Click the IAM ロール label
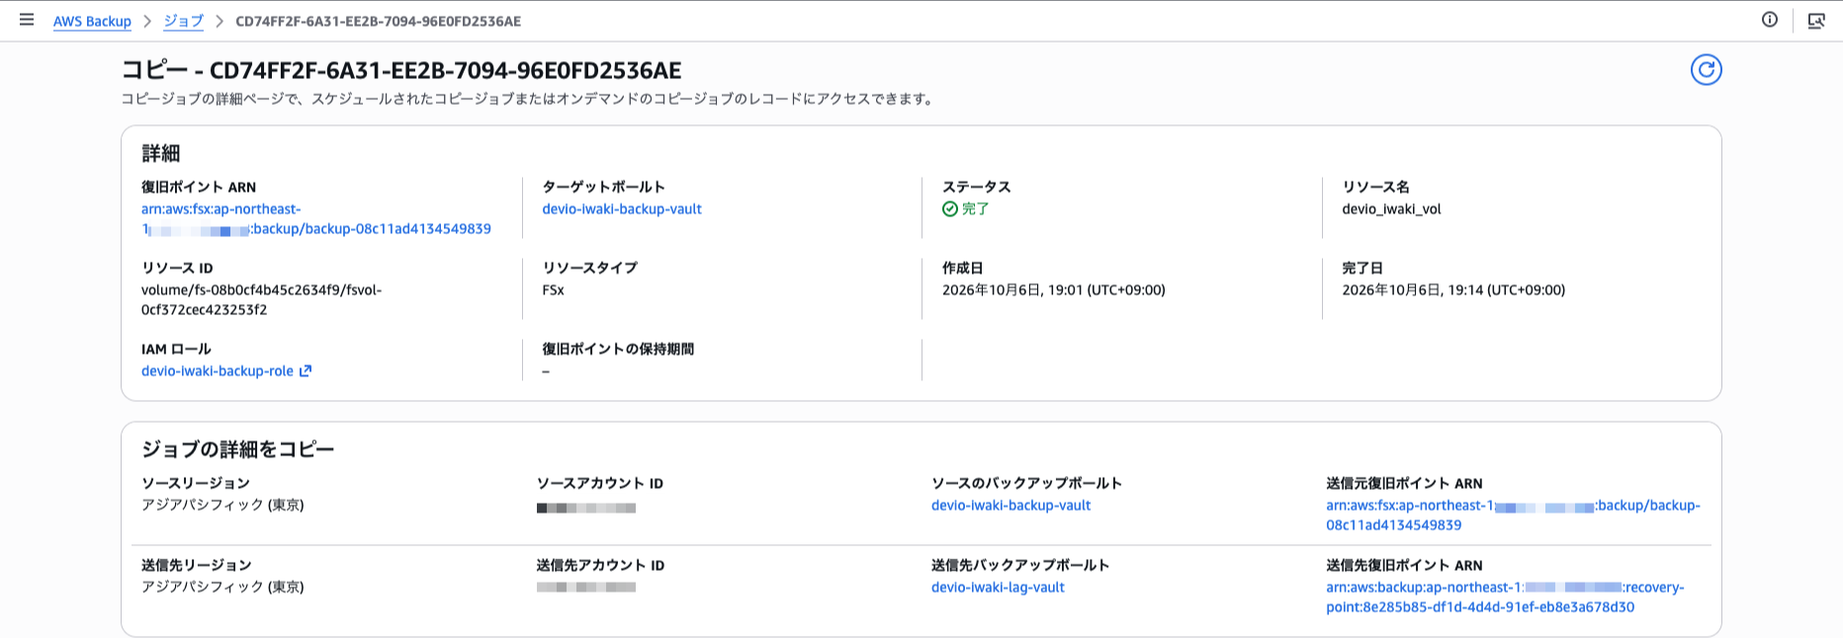1843x638 pixels. coord(176,350)
